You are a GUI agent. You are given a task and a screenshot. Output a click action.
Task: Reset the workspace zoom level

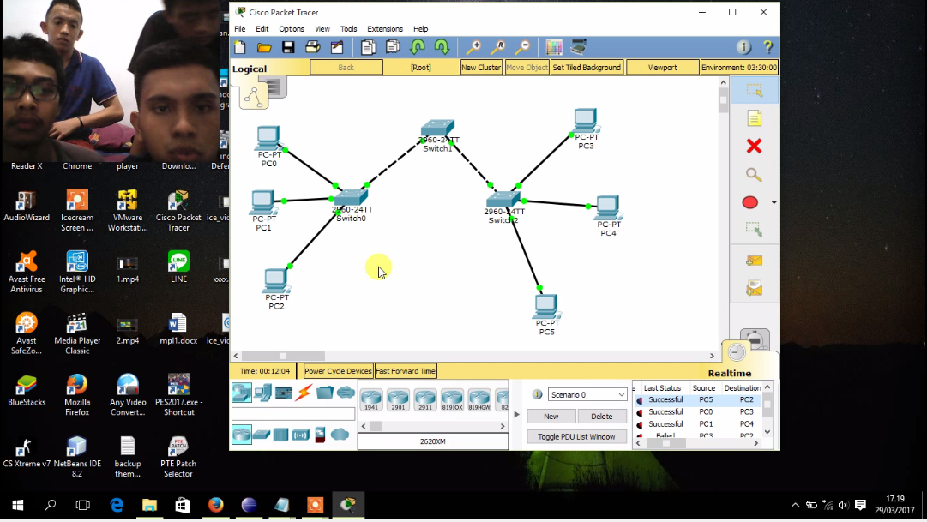coord(498,47)
